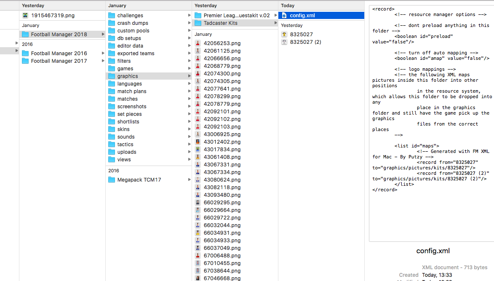Select the file 43061408.png
Screen dimensions: 494x281
pos(222,157)
